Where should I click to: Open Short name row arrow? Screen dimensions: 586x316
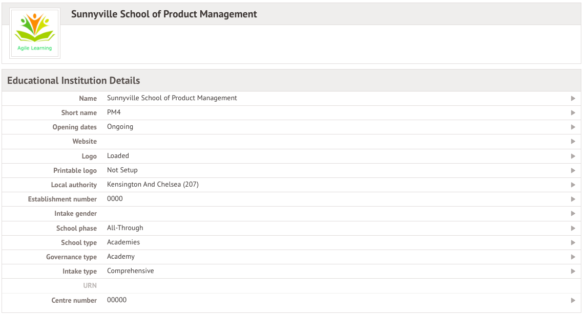point(573,112)
